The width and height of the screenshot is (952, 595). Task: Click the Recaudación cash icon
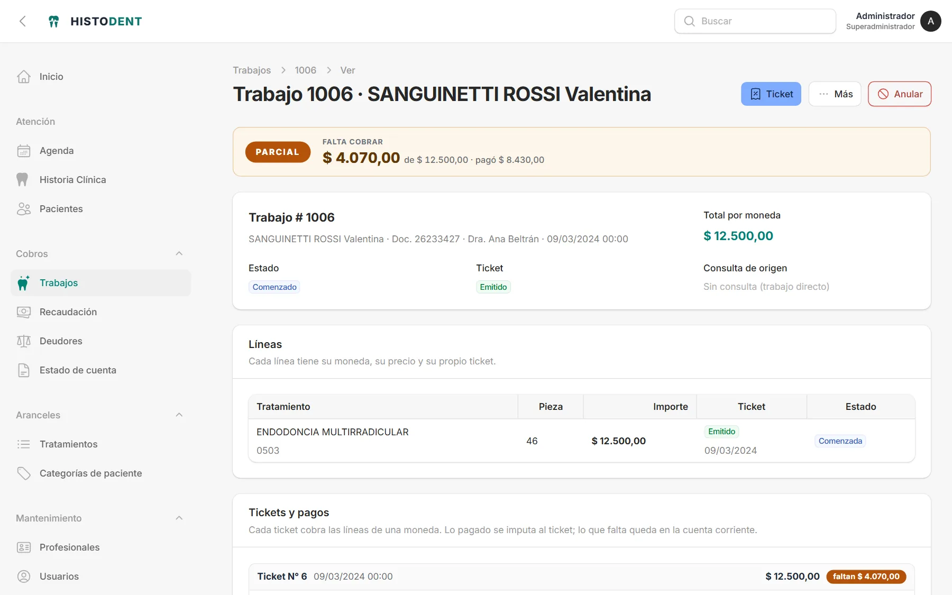point(24,312)
